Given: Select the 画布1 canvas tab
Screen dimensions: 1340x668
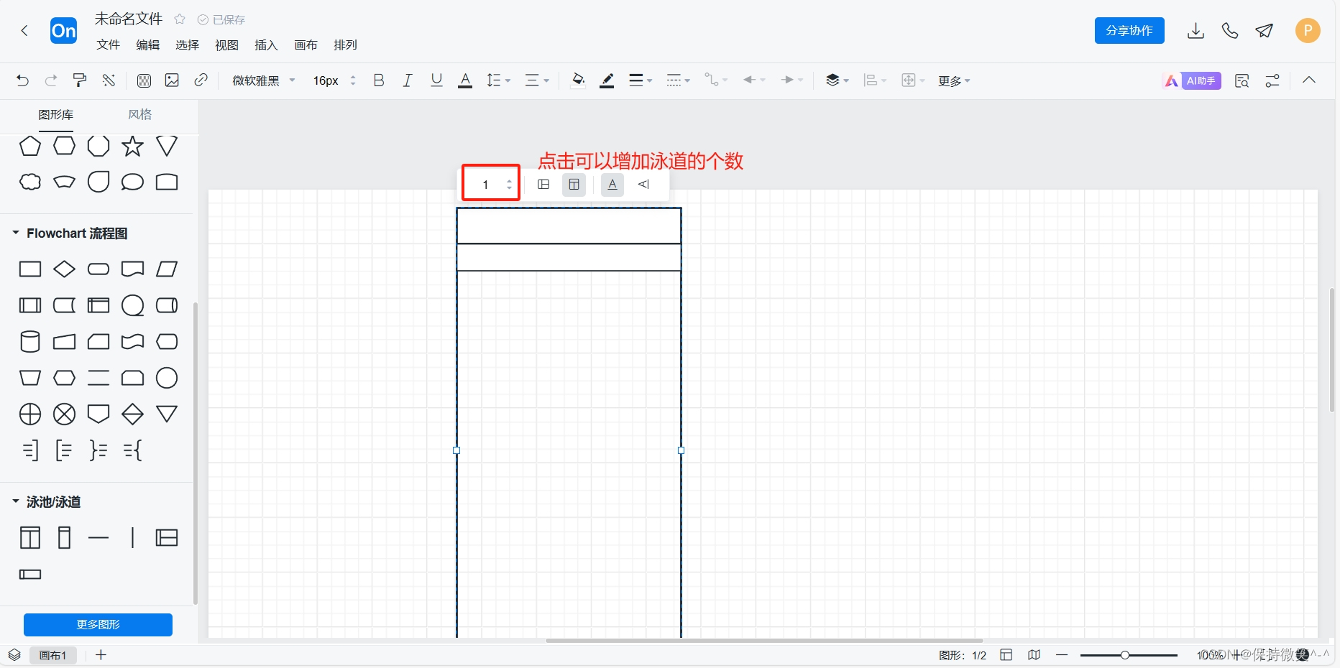Looking at the screenshot, I should 53,655.
